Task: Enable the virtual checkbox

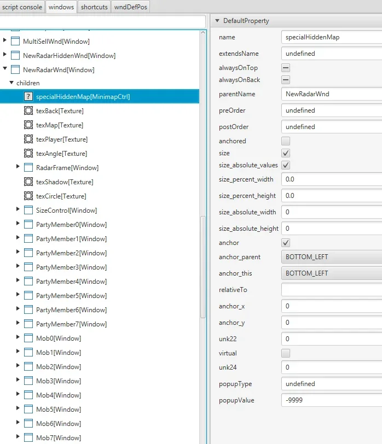Action: click(286, 353)
